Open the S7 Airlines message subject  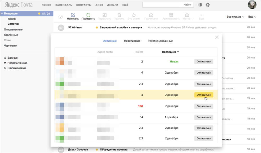click(x=121, y=27)
